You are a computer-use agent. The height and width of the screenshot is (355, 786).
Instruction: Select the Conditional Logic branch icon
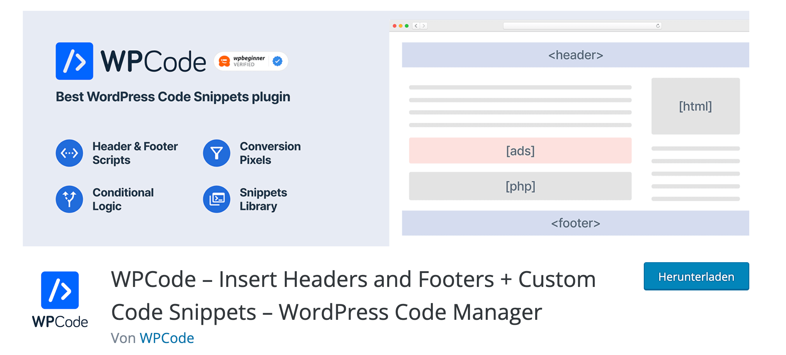[70, 199]
